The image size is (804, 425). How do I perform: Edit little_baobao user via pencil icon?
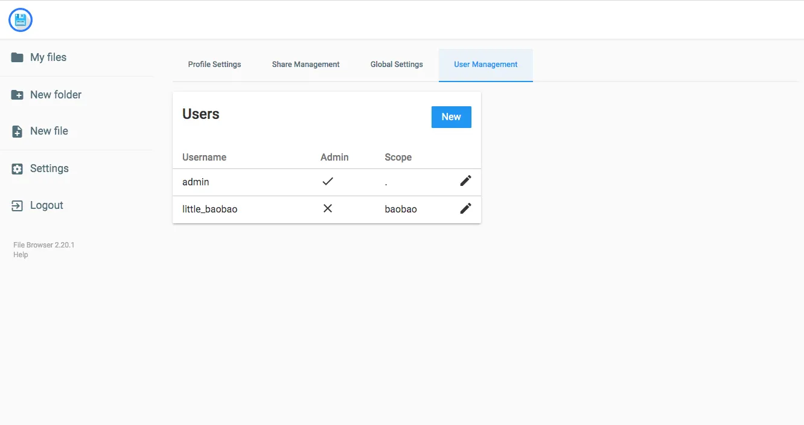click(x=465, y=208)
